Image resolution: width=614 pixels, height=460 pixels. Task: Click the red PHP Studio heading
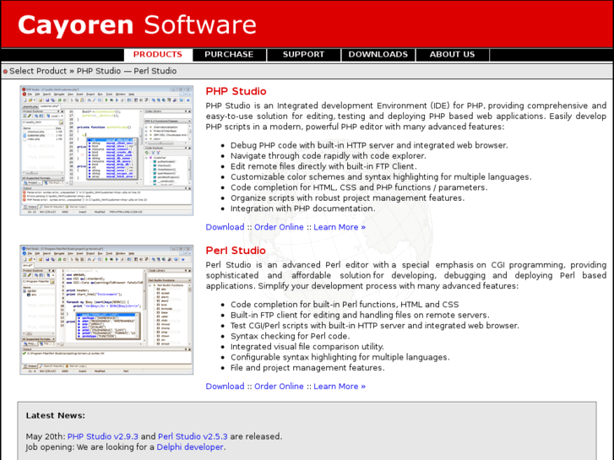[236, 91]
